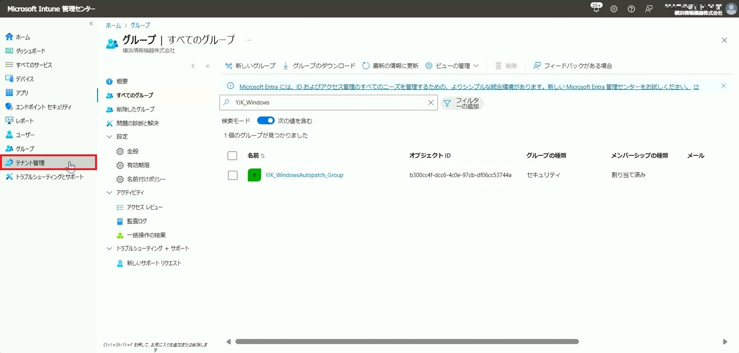
Task: Check the select-all header checkbox
Action: (232, 156)
